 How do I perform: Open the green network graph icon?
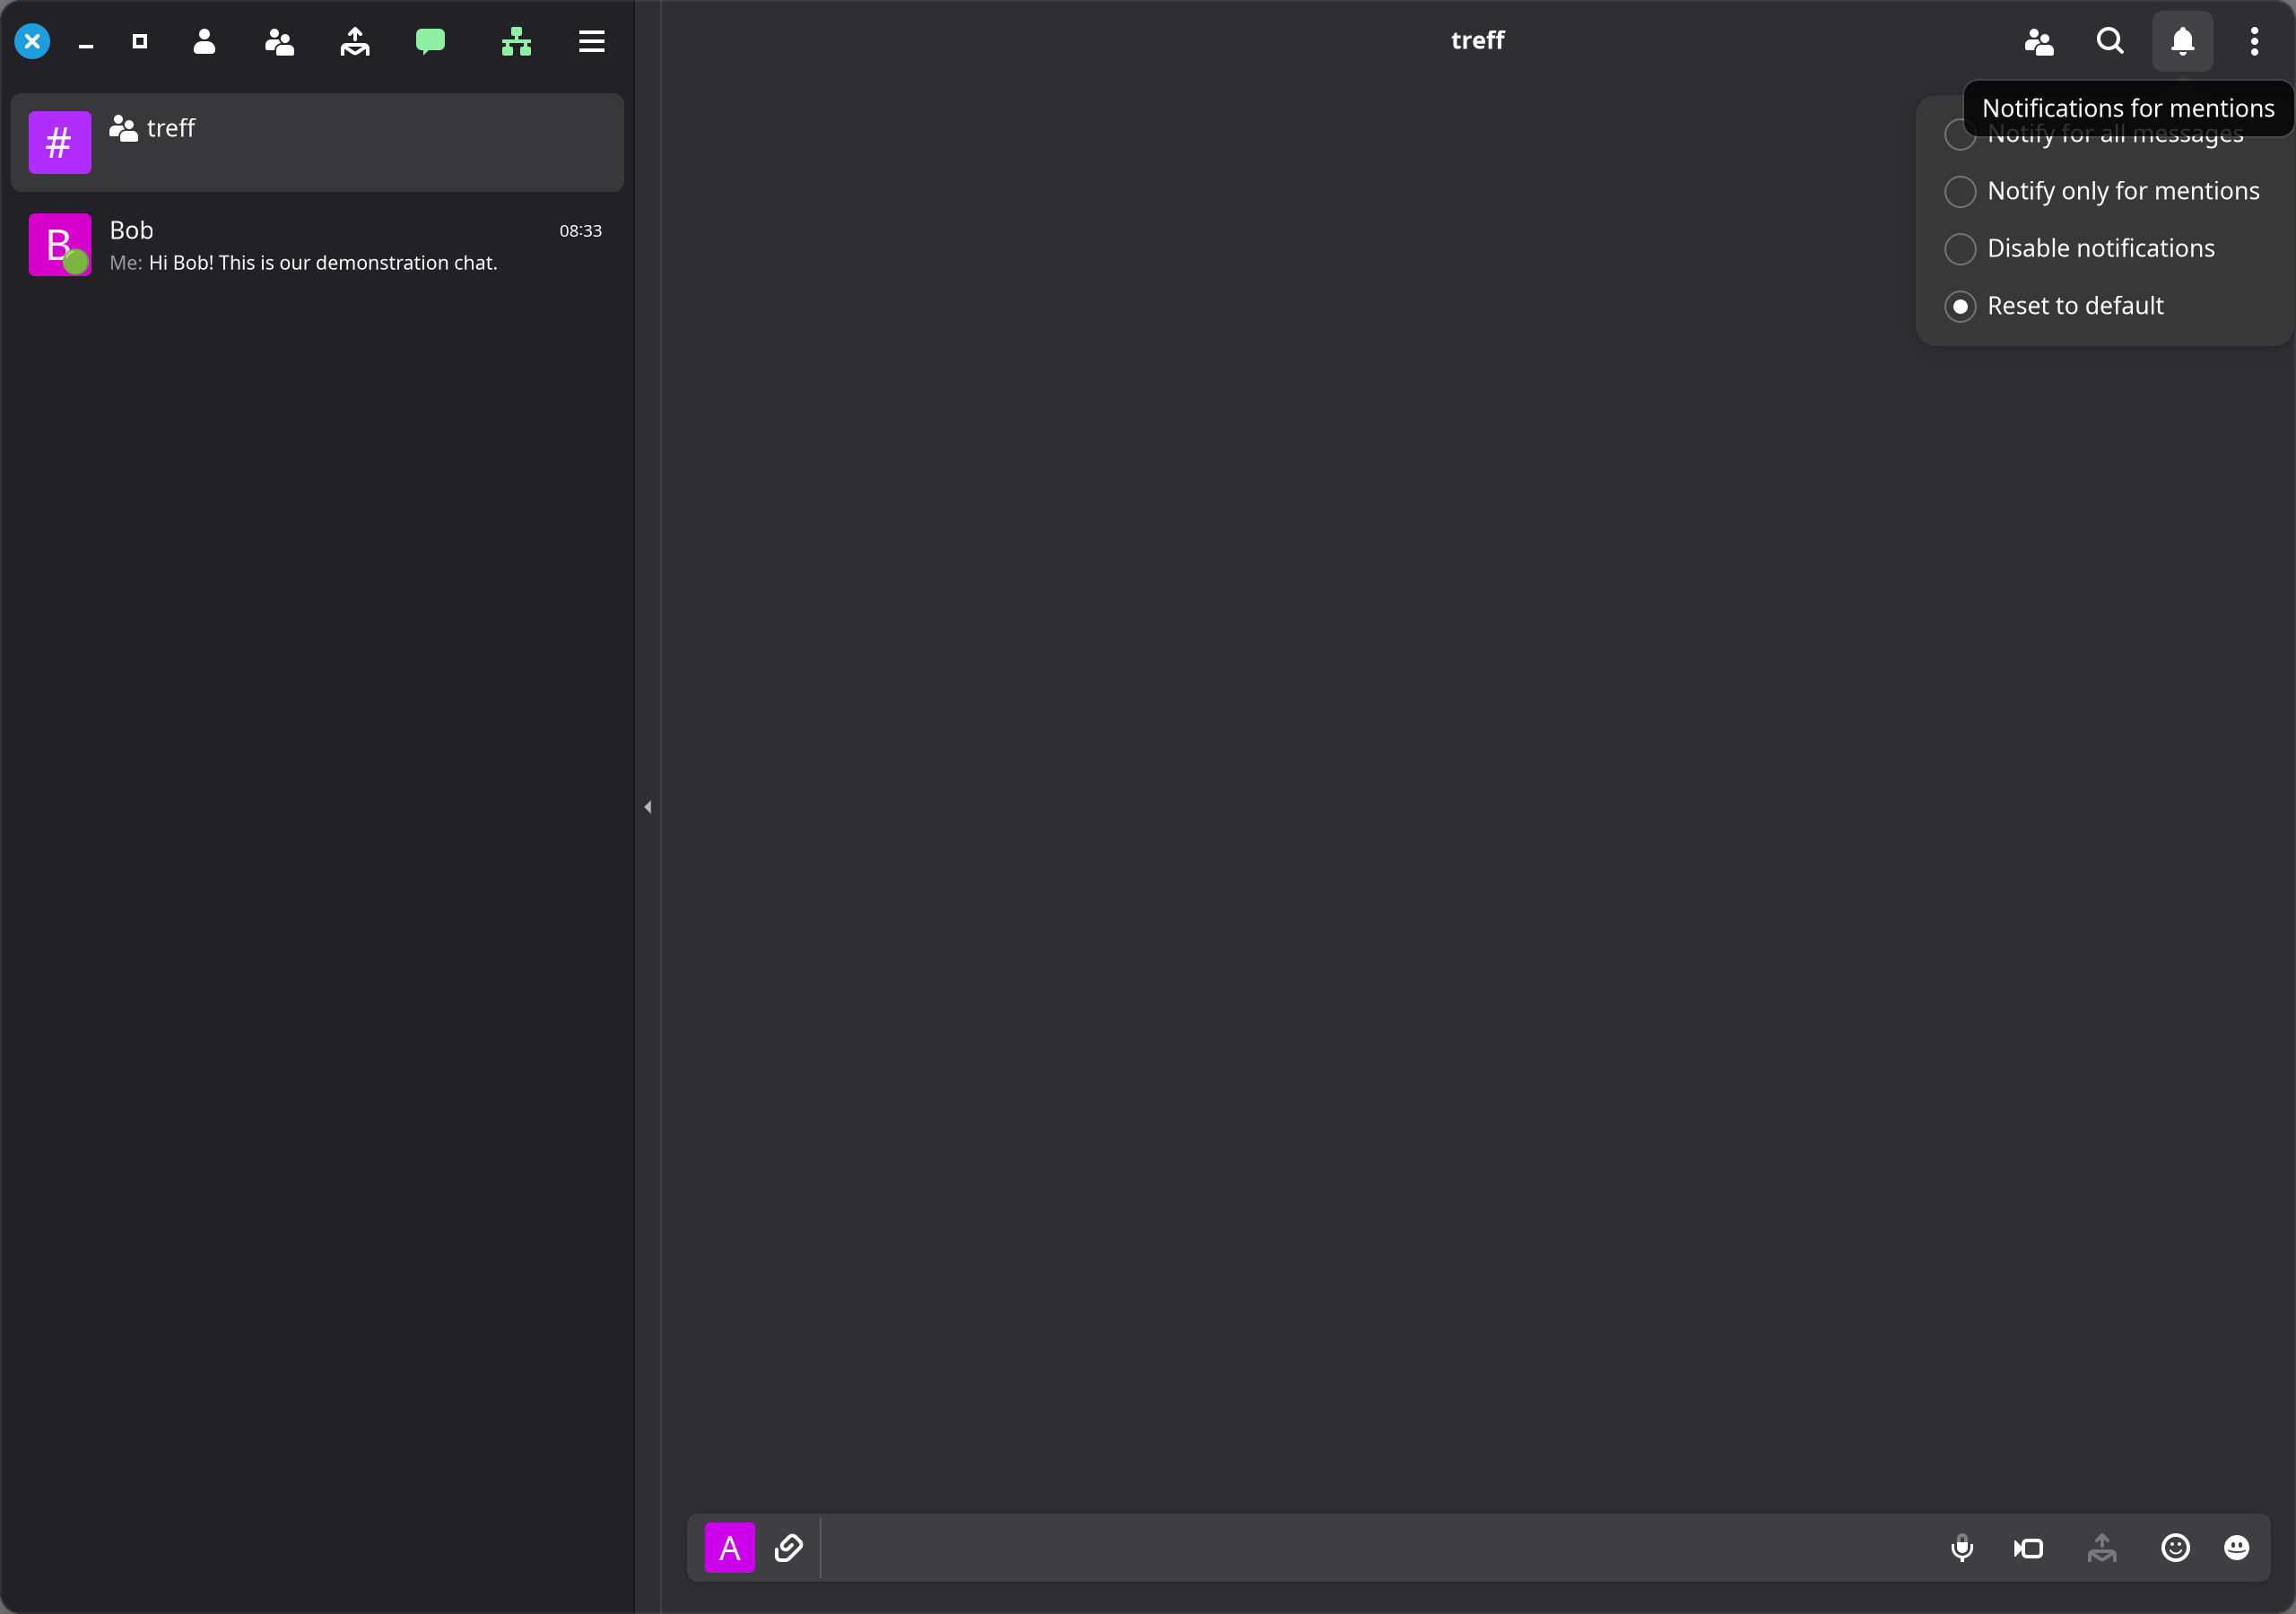click(x=516, y=41)
